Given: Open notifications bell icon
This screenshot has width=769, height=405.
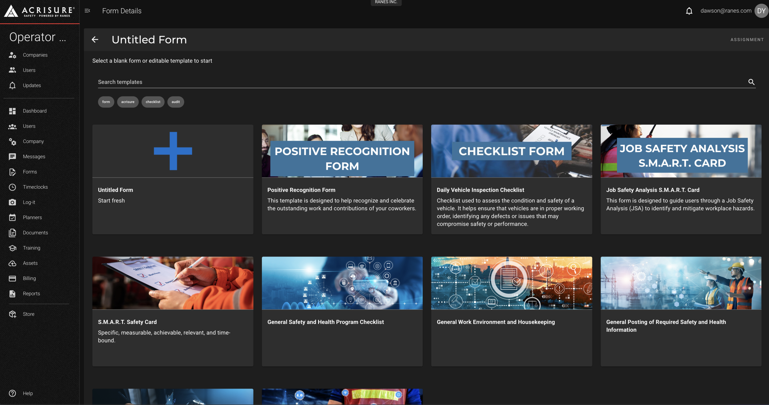Looking at the screenshot, I should [x=689, y=11].
